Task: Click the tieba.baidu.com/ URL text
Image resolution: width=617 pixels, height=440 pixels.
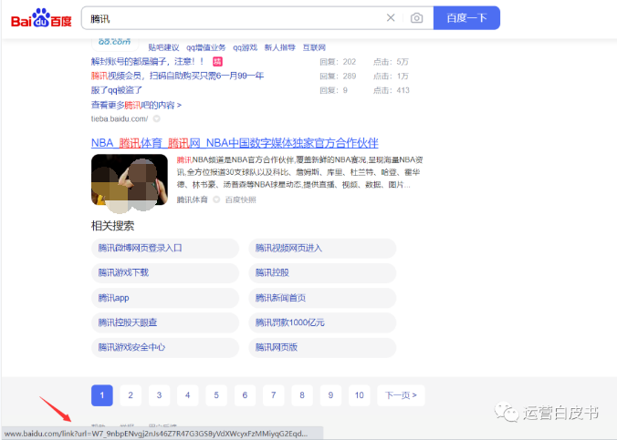Action: [x=120, y=118]
